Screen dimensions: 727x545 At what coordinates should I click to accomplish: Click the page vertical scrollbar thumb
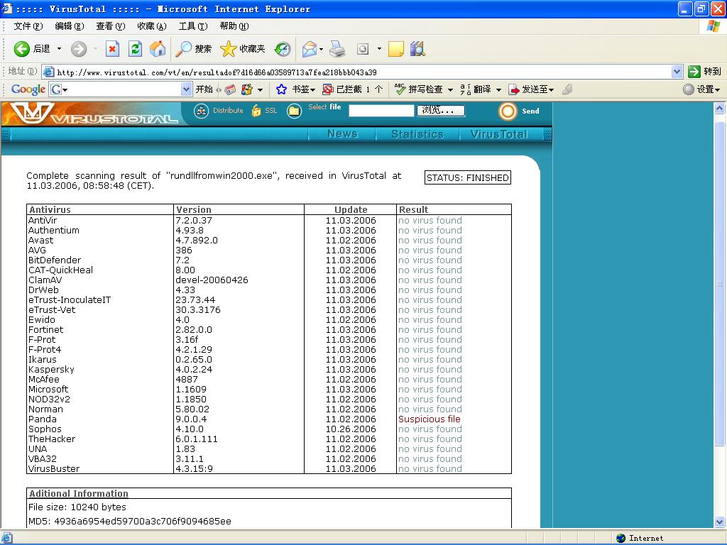coord(719,284)
